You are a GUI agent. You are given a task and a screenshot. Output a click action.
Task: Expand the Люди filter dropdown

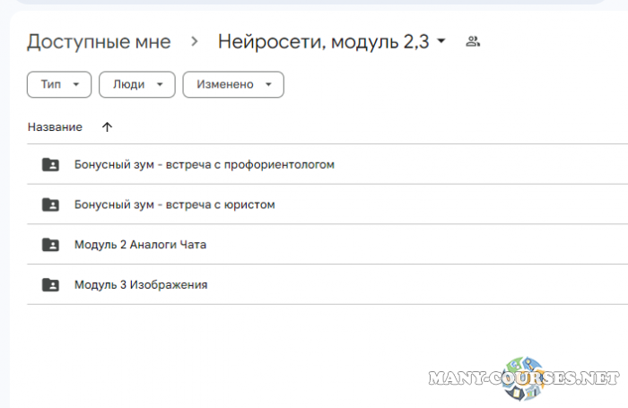136,84
